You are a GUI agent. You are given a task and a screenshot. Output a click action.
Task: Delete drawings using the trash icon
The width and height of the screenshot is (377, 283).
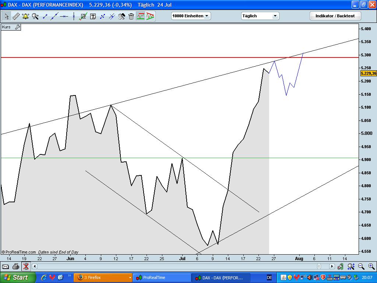(131, 16)
